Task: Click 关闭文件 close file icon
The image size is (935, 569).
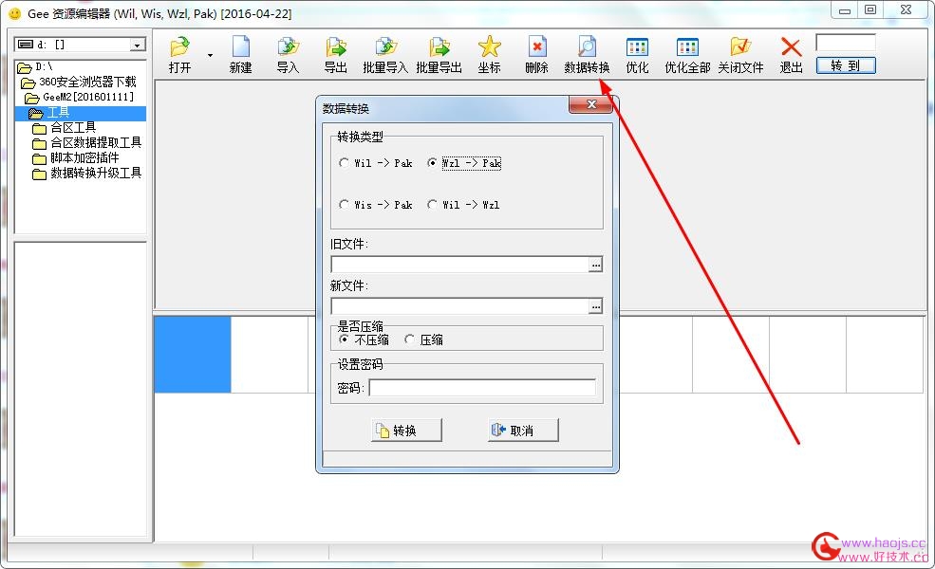Action: click(x=740, y=54)
